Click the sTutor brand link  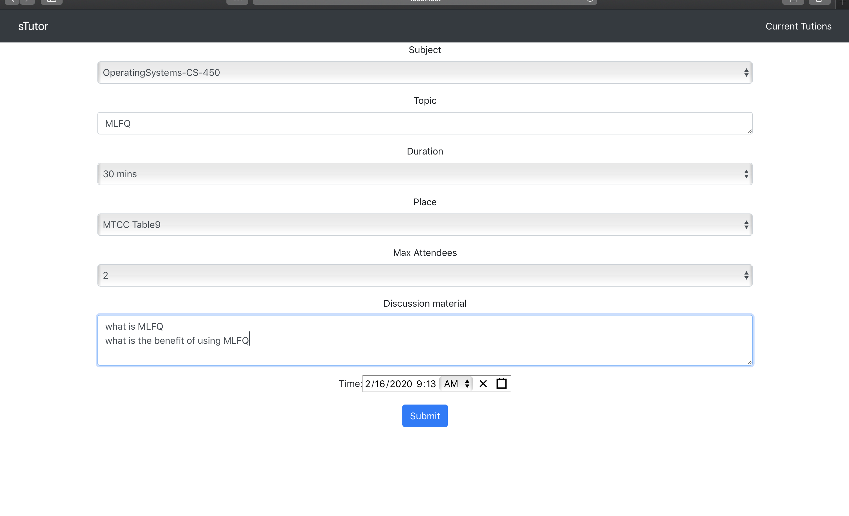[33, 26]
